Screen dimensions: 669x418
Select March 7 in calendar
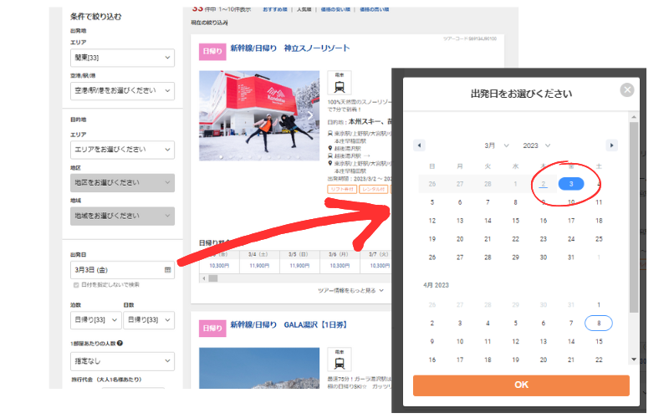(488, 202)
